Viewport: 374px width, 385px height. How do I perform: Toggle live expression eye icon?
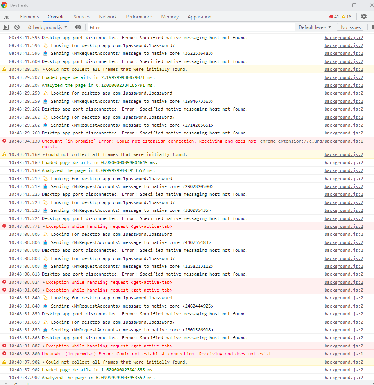[x=78, y=27]
